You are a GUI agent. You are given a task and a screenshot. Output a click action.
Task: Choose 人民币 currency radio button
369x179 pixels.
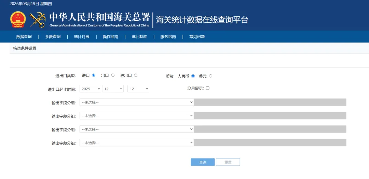pos(193,76)
